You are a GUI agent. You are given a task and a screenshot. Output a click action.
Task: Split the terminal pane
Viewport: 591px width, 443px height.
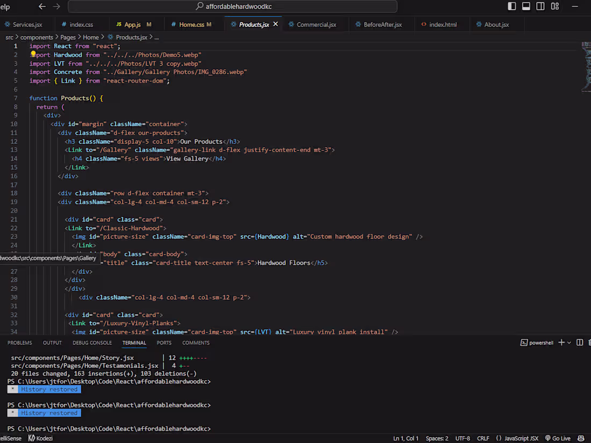579,342
